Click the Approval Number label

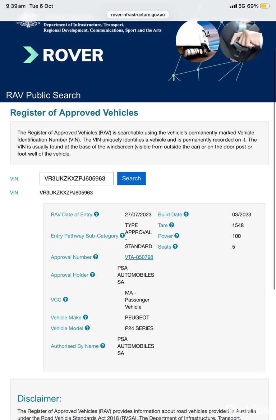(x=71, y=257)
